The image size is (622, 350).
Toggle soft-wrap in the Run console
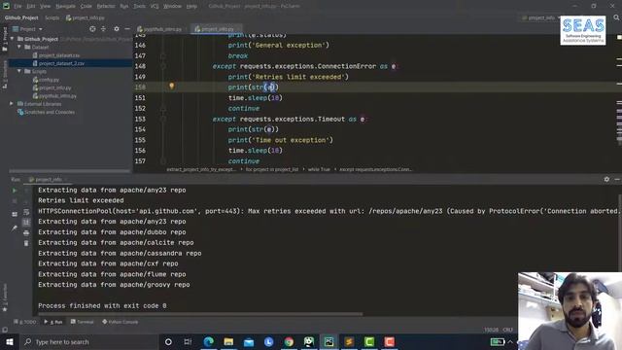[26, 212]
